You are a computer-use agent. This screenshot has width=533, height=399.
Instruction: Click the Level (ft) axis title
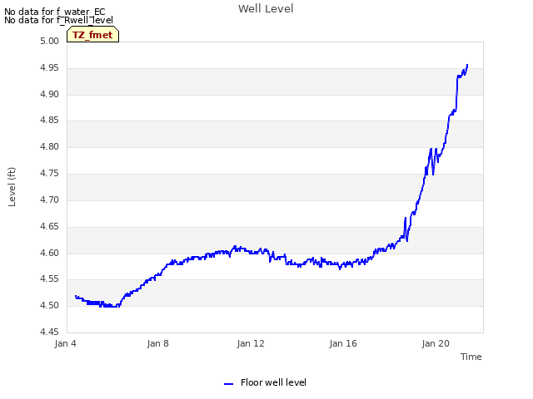tap(12, 186)
